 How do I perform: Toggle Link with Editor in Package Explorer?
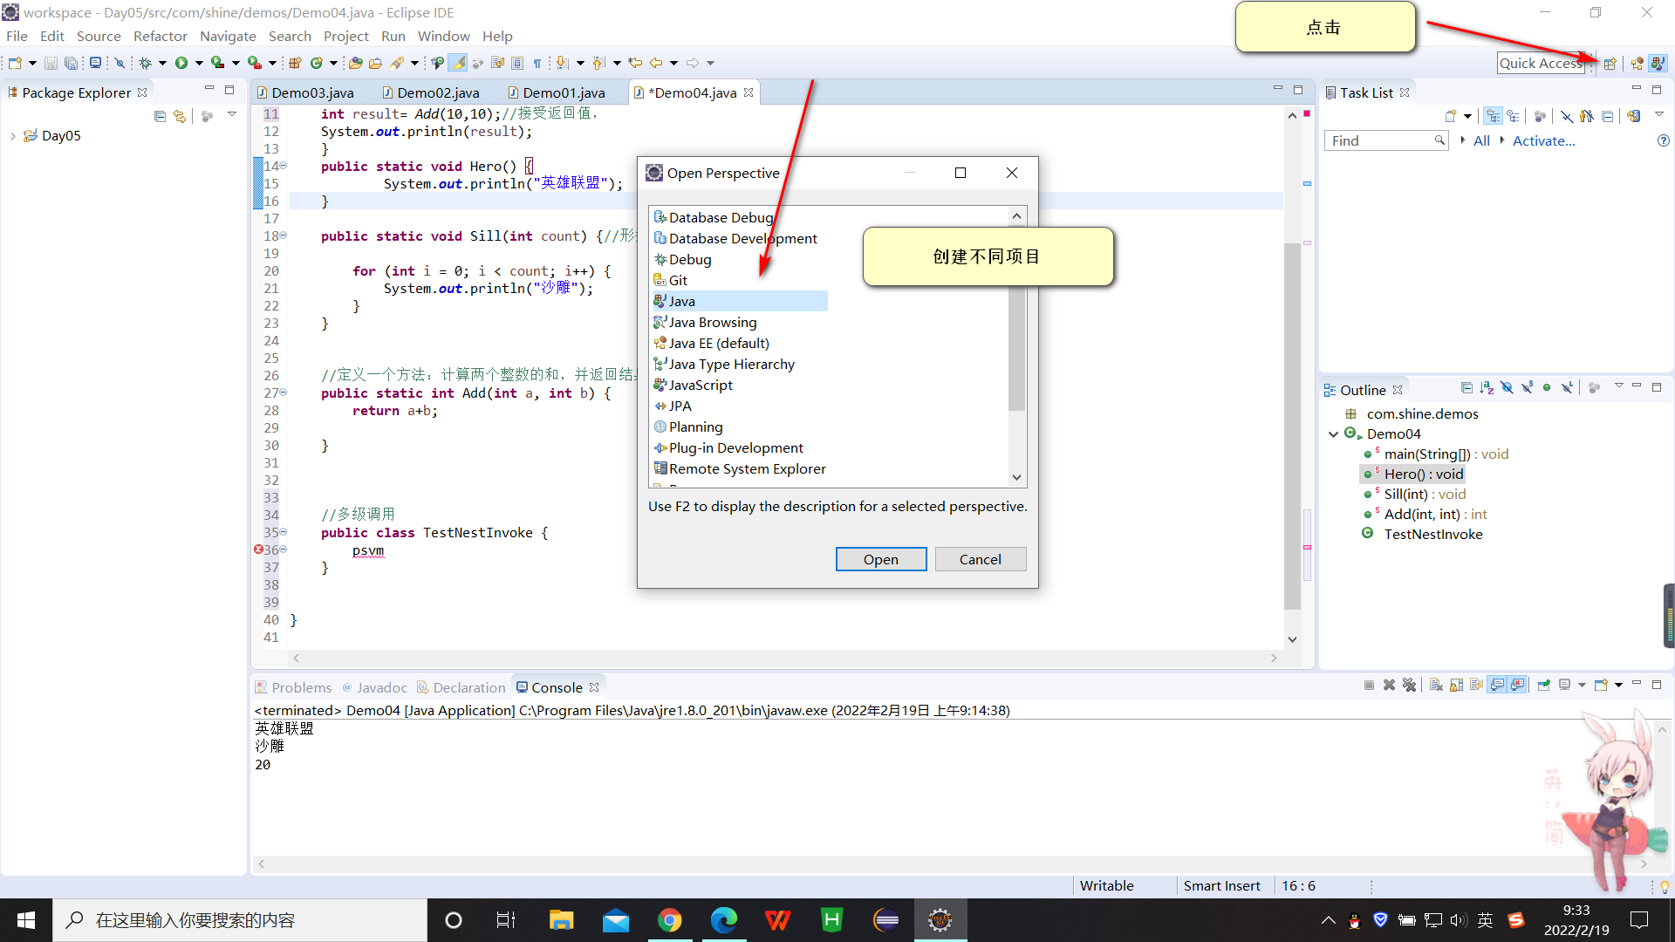point(180,116)
